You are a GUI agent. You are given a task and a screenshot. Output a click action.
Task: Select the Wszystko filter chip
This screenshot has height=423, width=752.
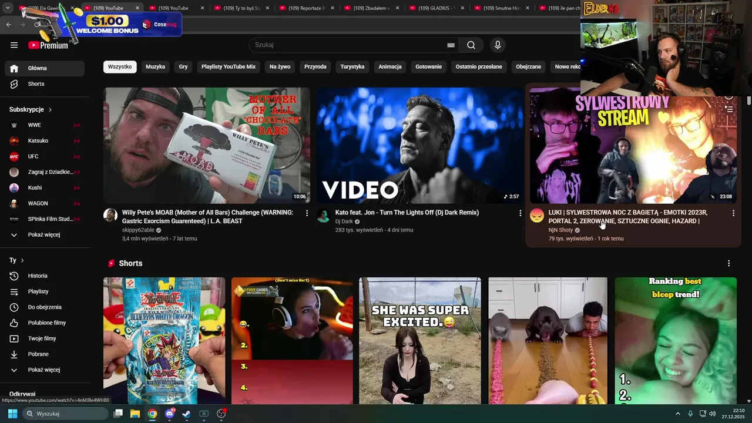click(120, 67)
